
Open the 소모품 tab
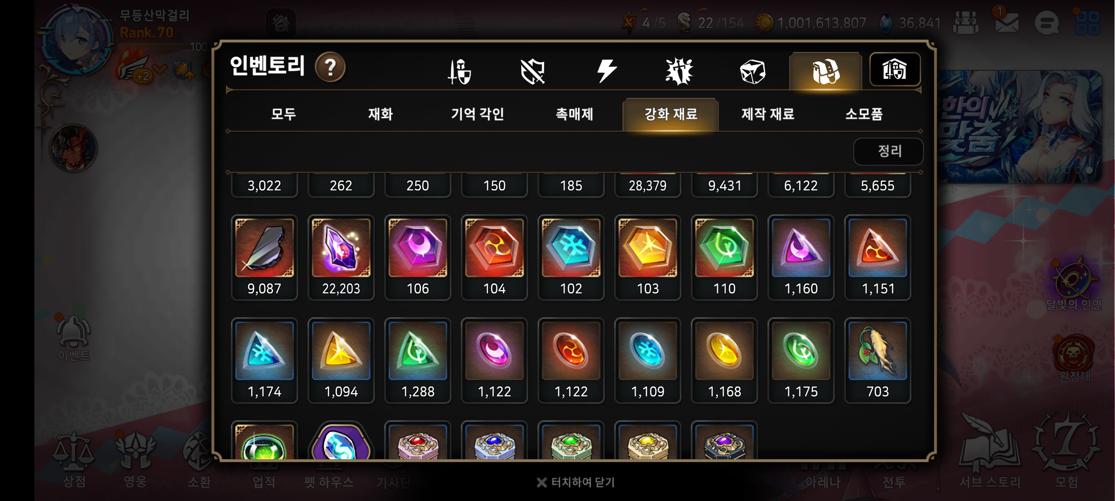tap(864, 114)
